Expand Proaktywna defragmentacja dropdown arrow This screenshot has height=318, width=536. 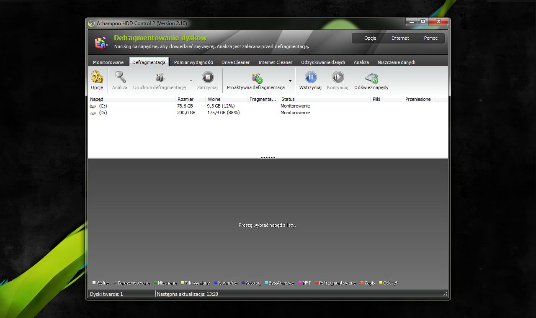click(x=290, y=81)
